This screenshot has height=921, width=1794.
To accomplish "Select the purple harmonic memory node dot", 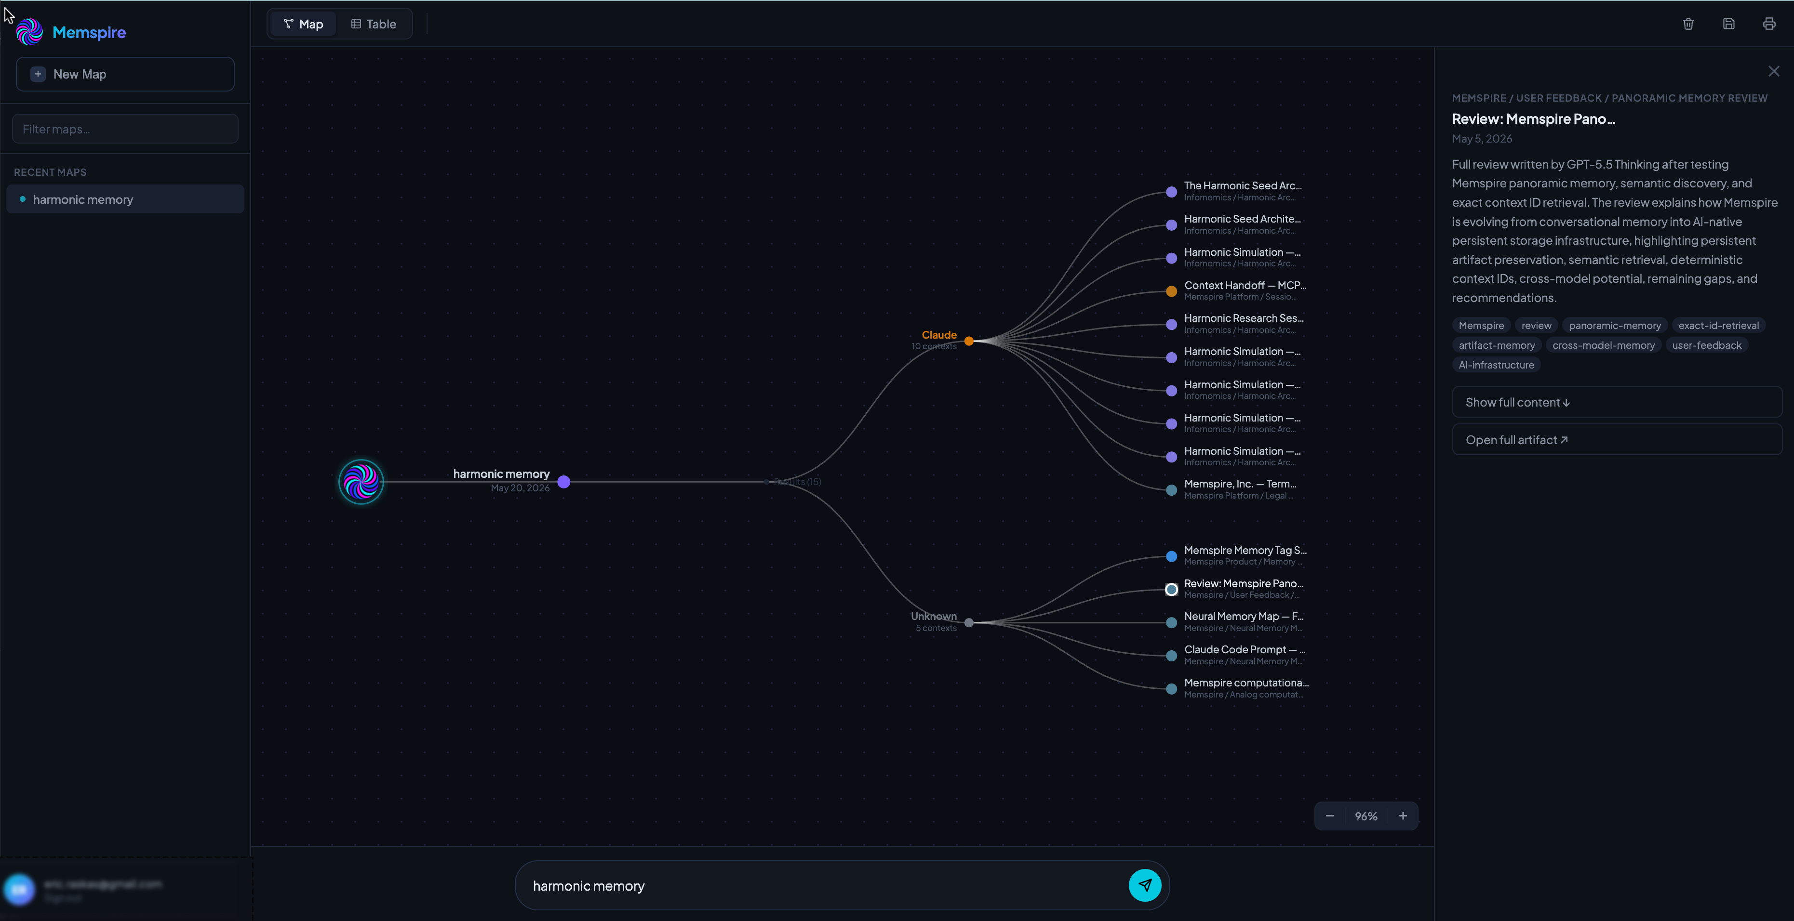I will pyautogui.click(x=564, y=482).
